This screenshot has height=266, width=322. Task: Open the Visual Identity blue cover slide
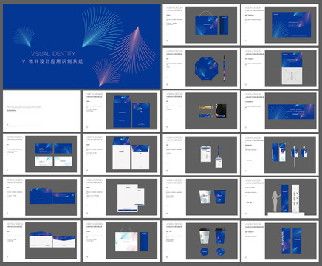point(82,47)
